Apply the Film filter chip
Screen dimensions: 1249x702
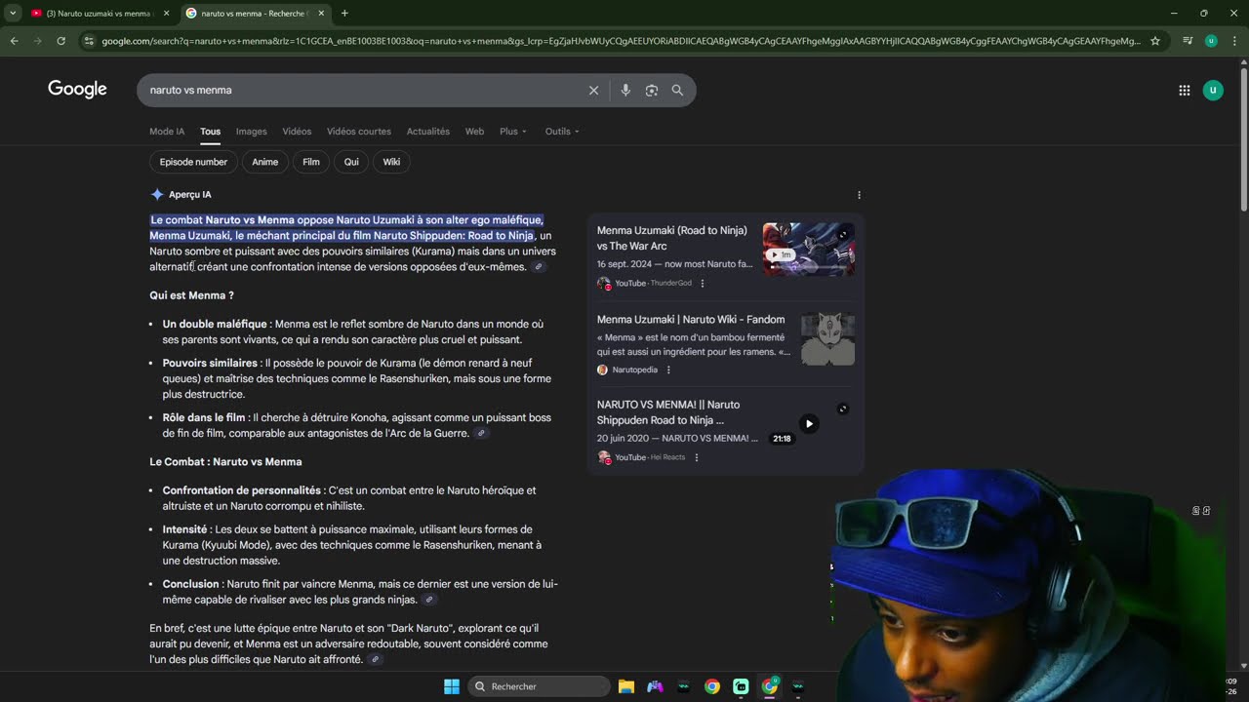[311, 162]
